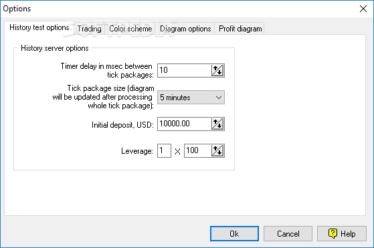The image size is (374, 248).
Task: Click the leverage field containing 1
Action: point(164,150)
